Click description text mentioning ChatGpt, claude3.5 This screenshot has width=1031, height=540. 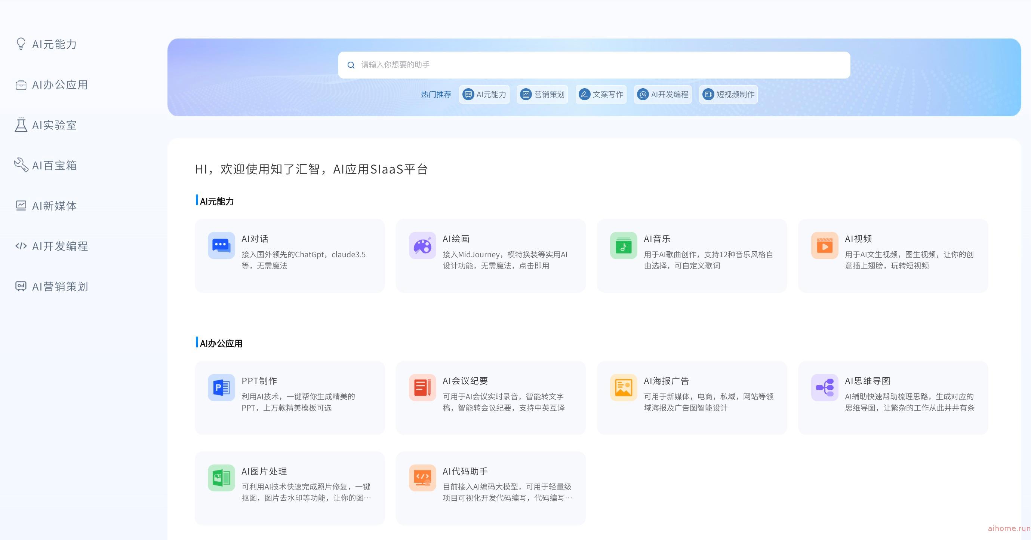pyautogui.click(x=304, y=260)
